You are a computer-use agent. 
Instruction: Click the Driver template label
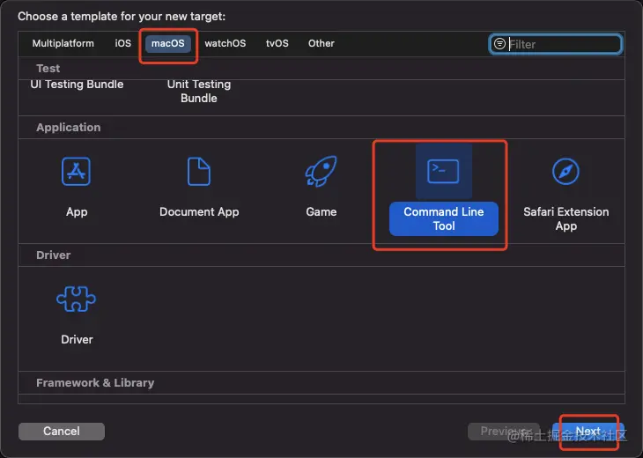(77, 339)
